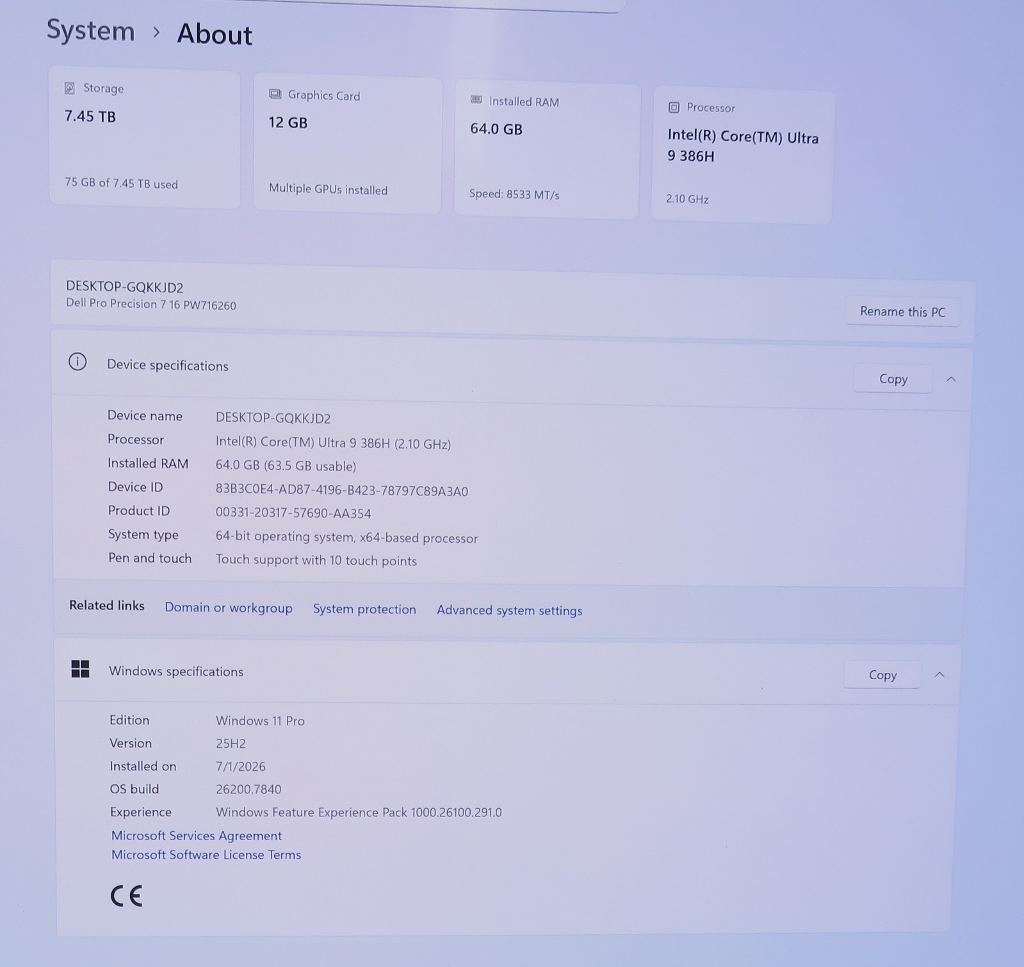Select the 64-bit operating system value
This screenshot has height=967, width=1024.
[x=346, y=538]
